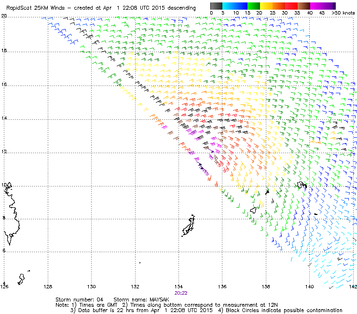This screenshot has height=314, width=357.
Task: Click the "Storm name: MAYSAK" text
Action: click(141, 300)
